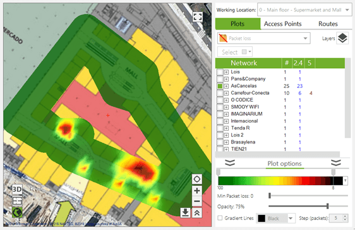Click the download arrow icon on map
Screen dimensions: 355x230
pyautogui.click(x=185, y=213)
